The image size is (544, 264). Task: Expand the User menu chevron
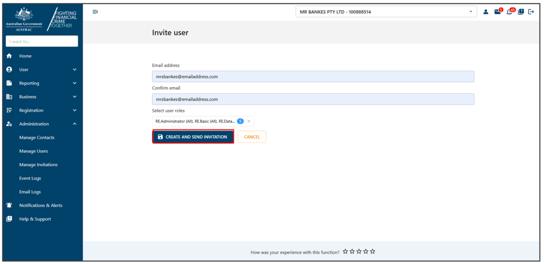pos(74,70)
